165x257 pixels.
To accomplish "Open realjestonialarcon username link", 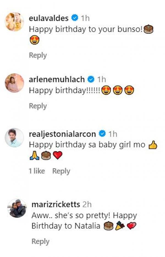I will pos(62,134).
